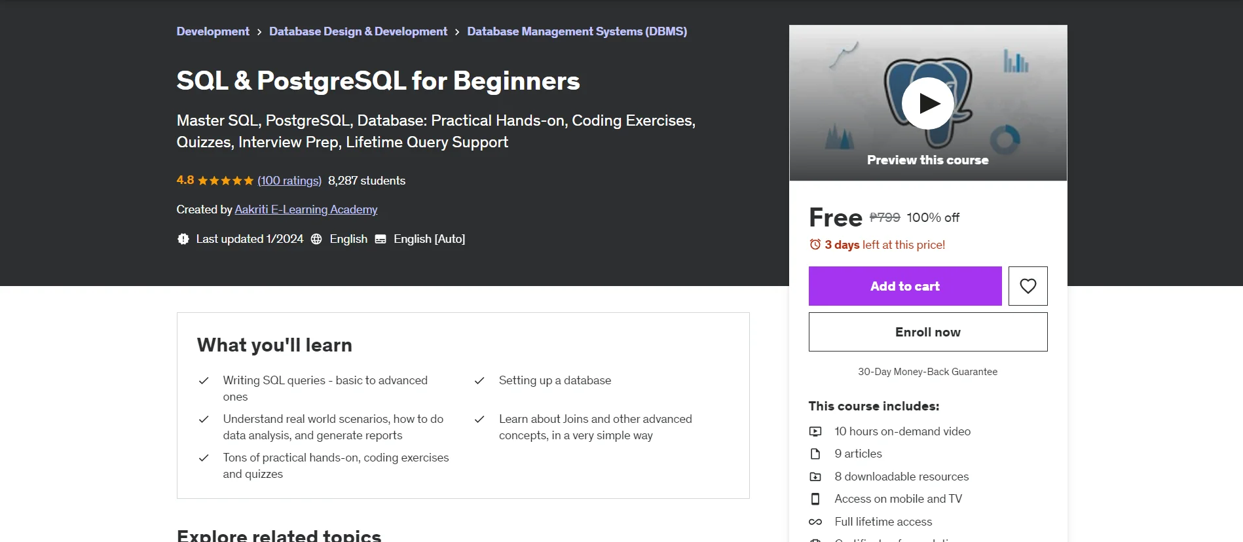The image size is (1243, 542).
Task: Click Full lifetime access text
Action: click(x=883, y=522)
